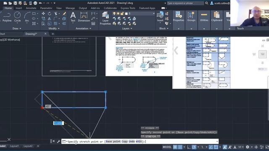Toggle snap mode in status bar
Viewport: 269px width, 151px height.
click(x=180, y=147)
